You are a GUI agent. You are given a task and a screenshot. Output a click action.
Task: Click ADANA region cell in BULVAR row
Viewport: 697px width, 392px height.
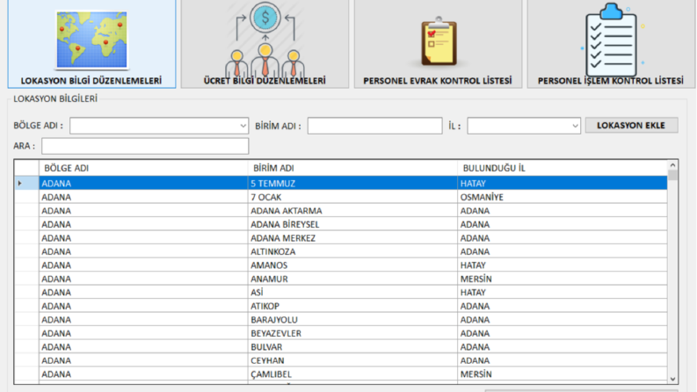(143, 346)
